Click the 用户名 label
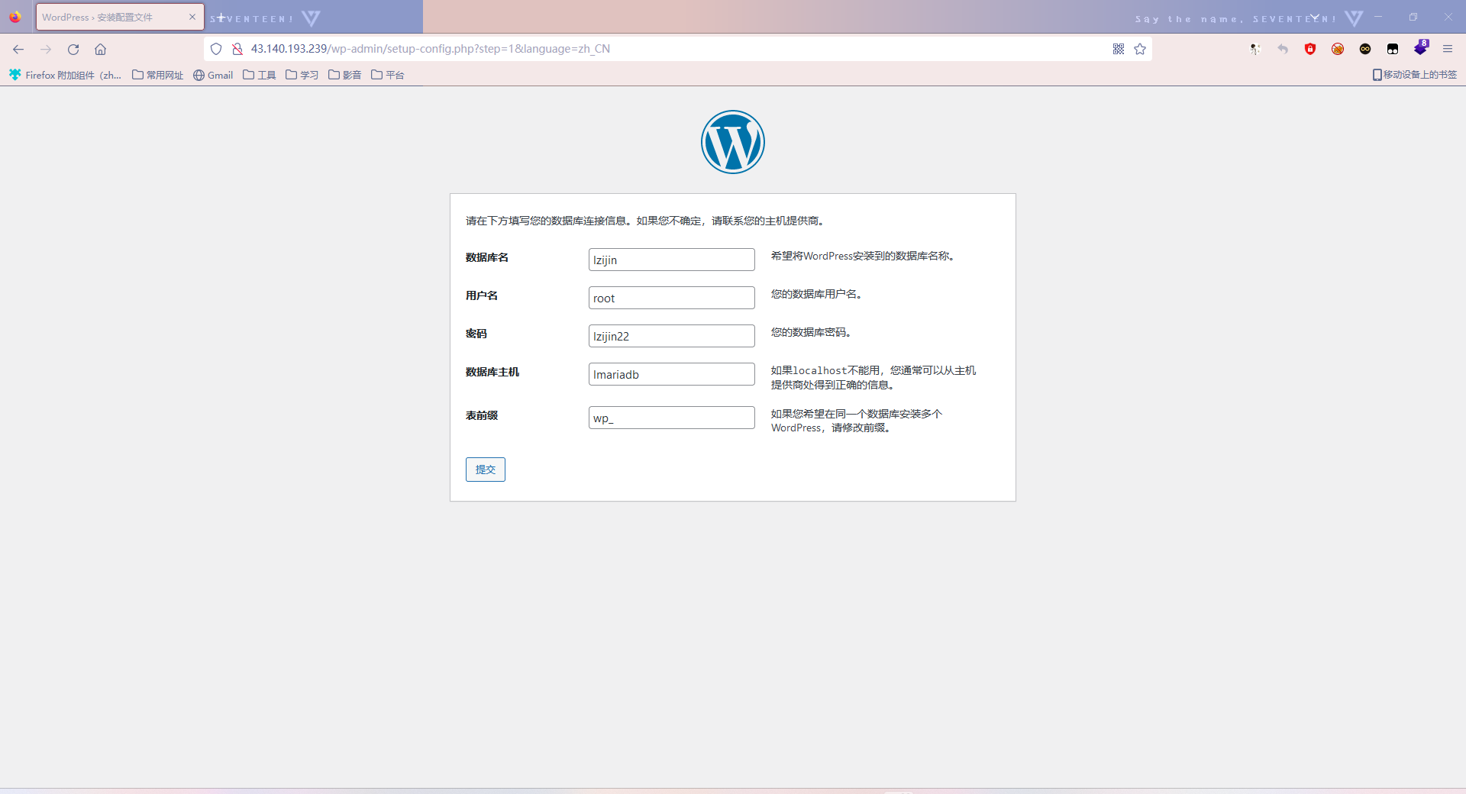Image resolution: width=1466 pixels, height=794 pixels. point(482,295)
